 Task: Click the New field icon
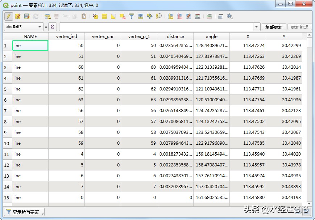[170, 16]
